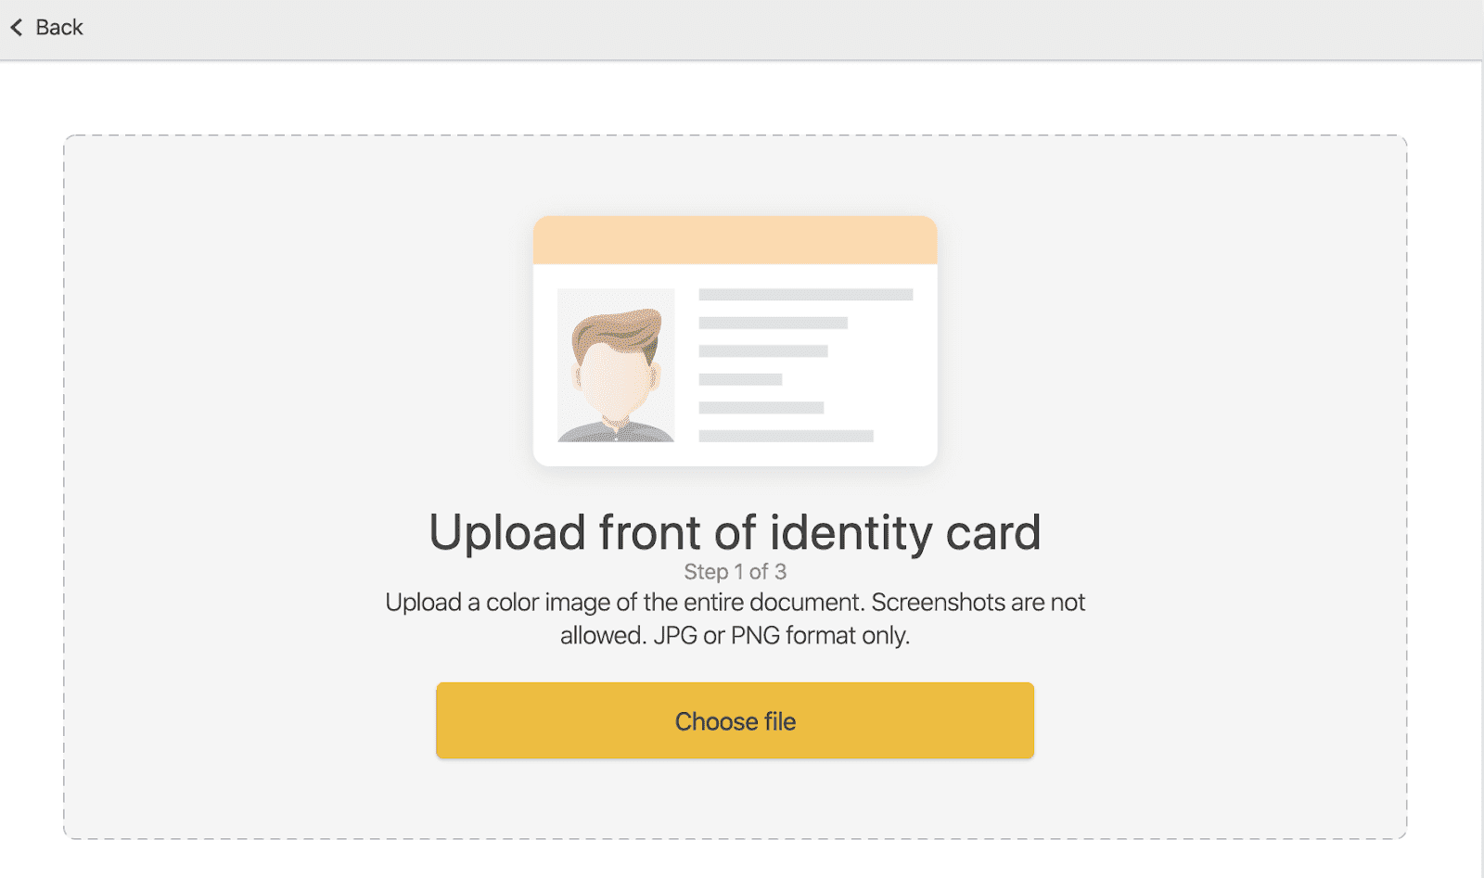Click the Back text label
1484x878 pixels.
[x=59, y=28]
